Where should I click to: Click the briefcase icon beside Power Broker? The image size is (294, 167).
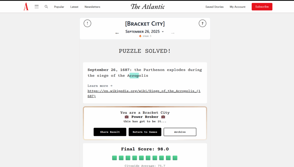127,117
